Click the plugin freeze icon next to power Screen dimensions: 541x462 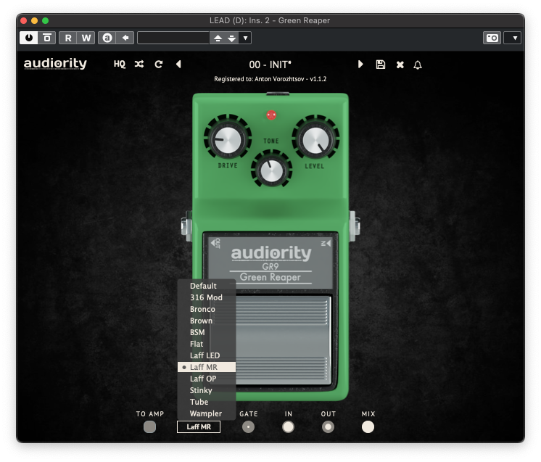(47, 38)
